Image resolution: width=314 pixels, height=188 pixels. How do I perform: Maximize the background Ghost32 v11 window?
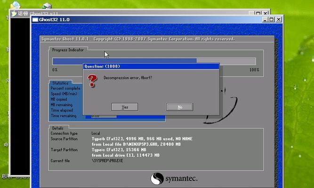click(x=258, y=13)
